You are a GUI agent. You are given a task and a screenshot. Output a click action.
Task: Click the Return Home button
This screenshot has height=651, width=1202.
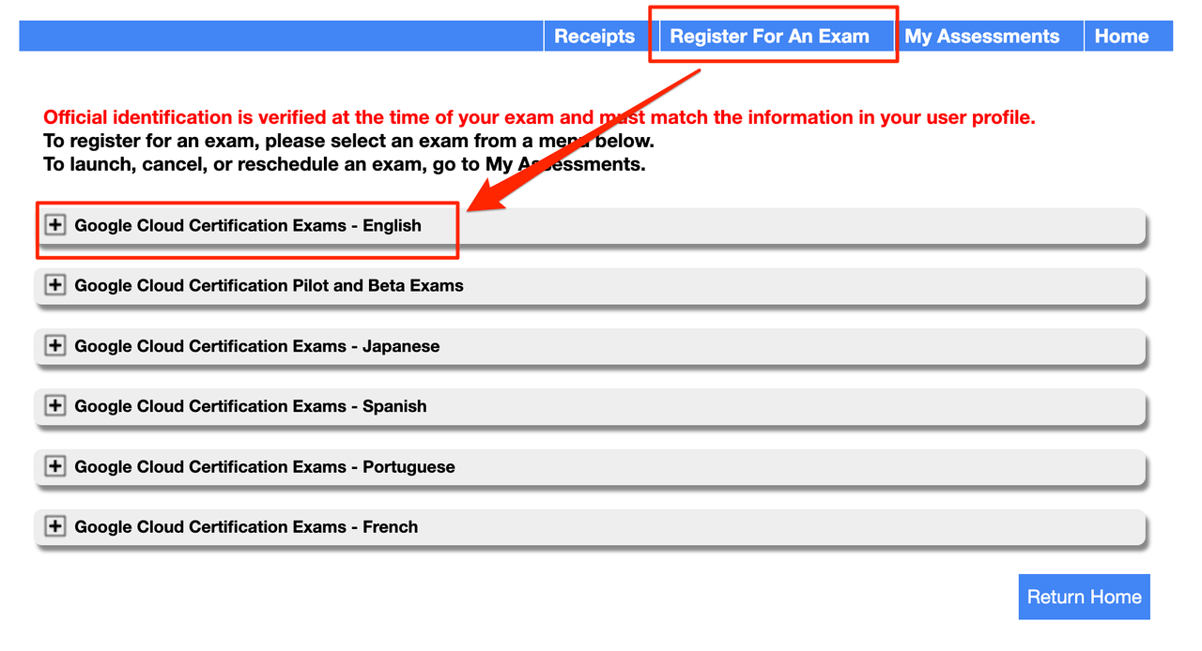1085,597
